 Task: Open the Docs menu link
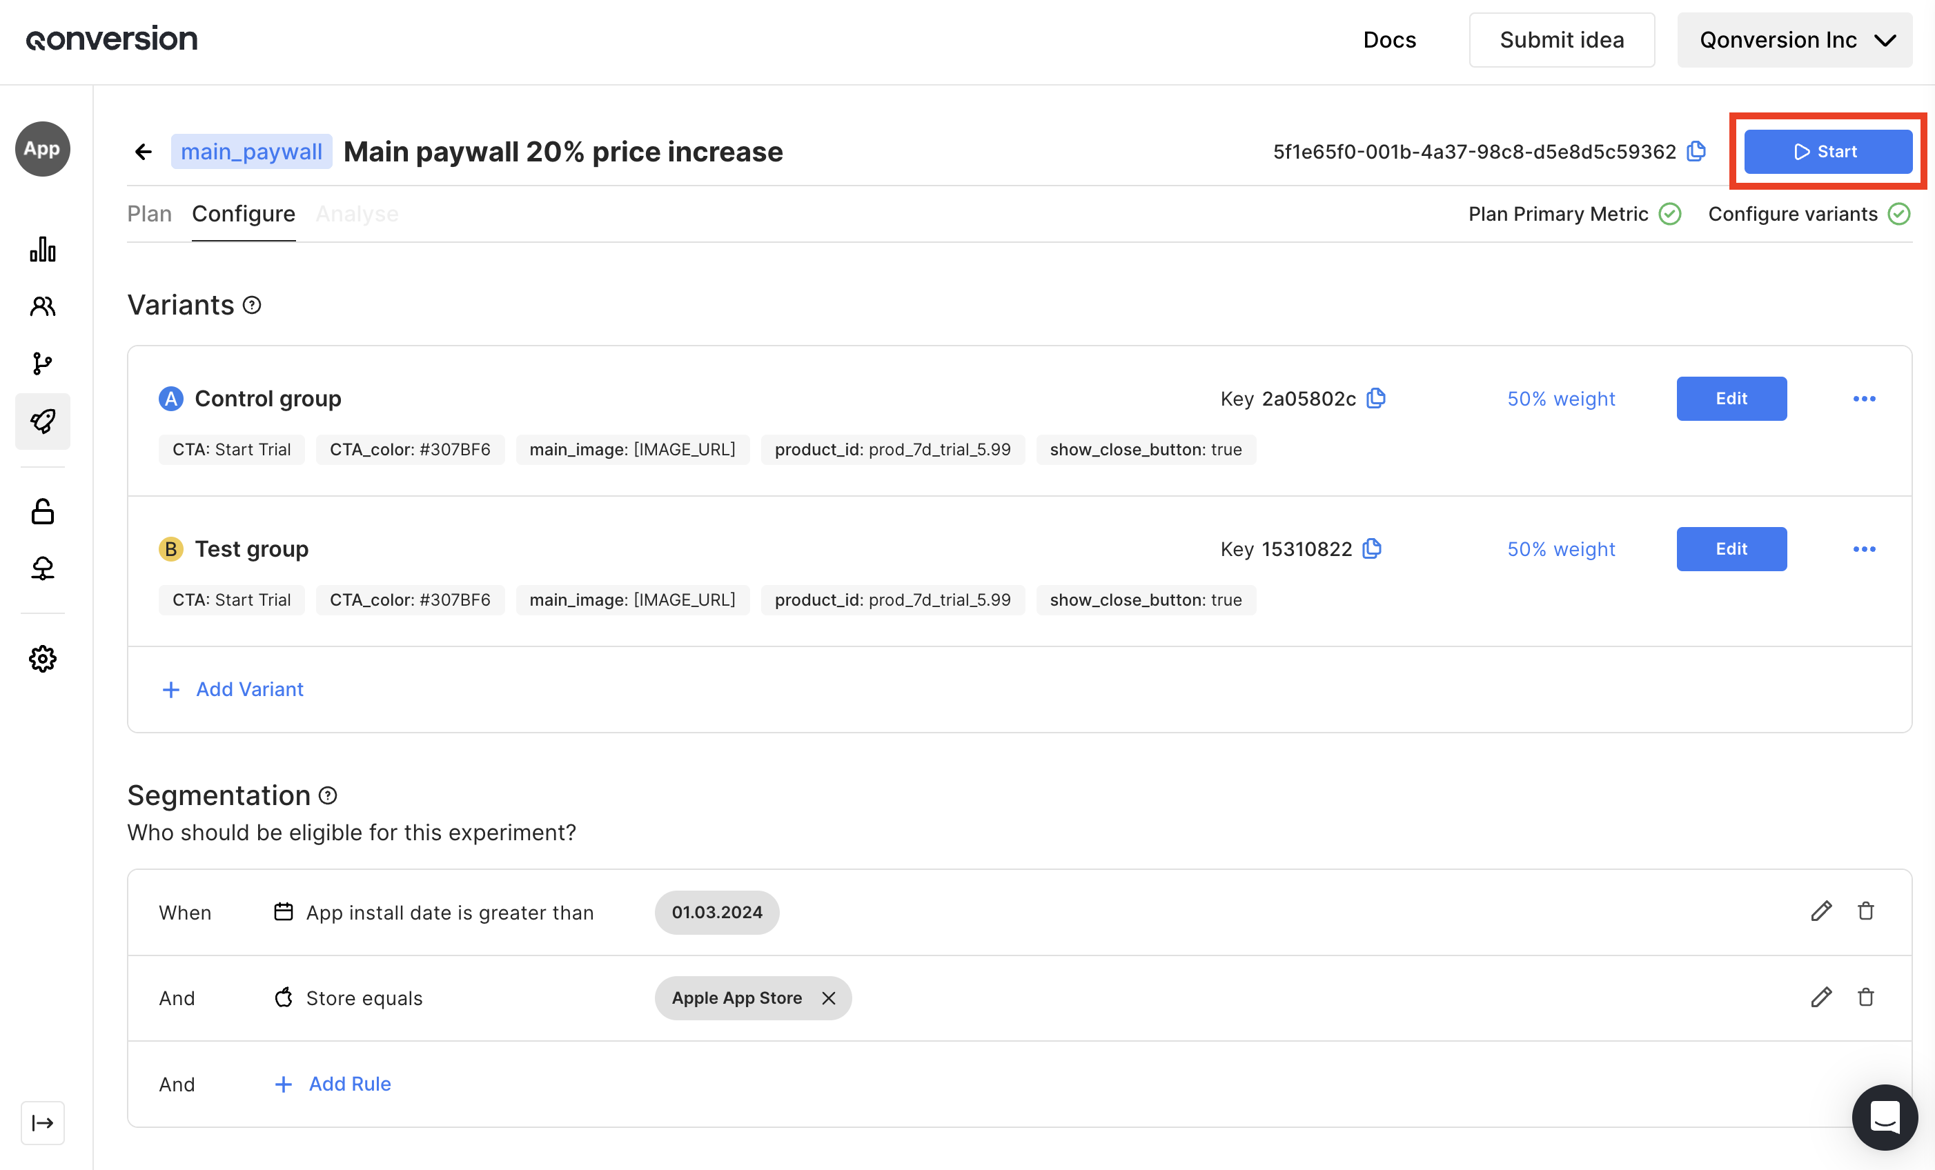(1388, 40)
